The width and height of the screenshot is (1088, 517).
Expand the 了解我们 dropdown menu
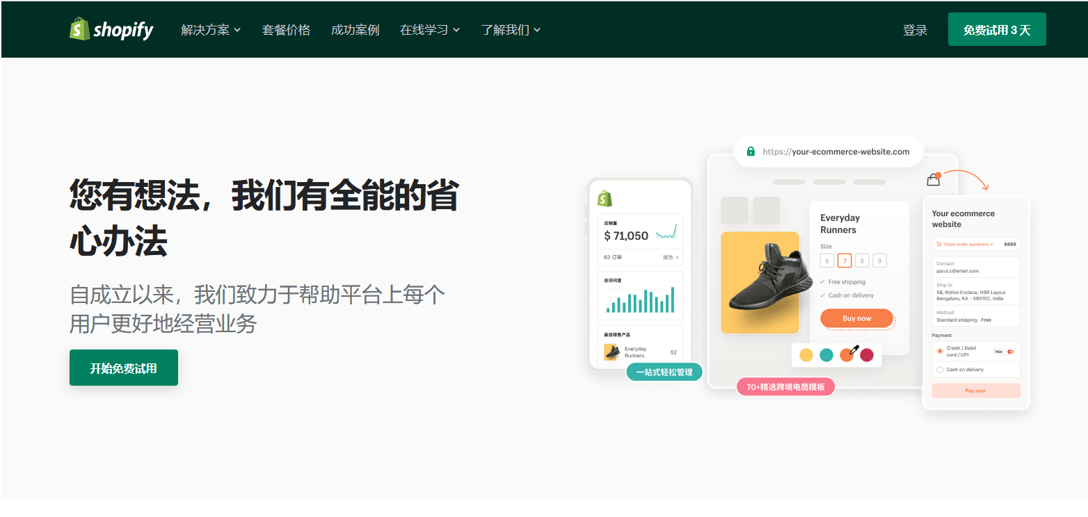511,30
